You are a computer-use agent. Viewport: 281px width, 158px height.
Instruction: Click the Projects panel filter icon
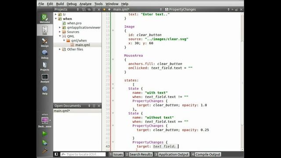click(x=83, y=10)
